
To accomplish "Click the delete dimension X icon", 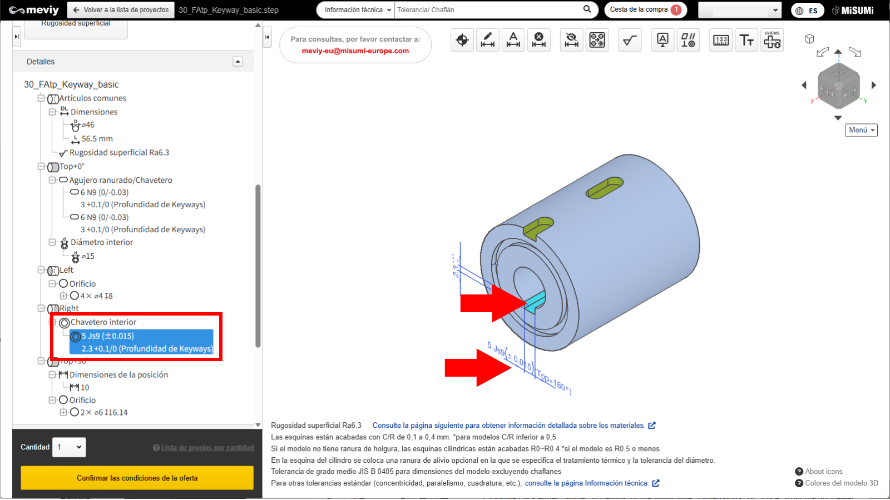I will [538, 40].
